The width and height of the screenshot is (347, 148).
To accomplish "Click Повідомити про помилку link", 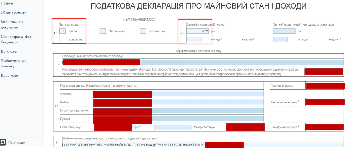I will click(14, 63).
